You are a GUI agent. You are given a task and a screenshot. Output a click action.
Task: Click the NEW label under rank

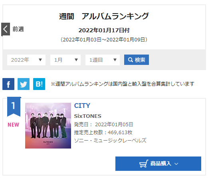click(14, 125)
